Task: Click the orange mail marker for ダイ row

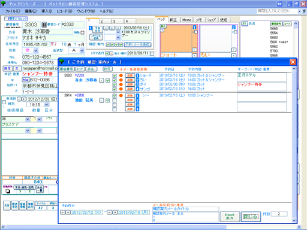Action: pyautogui.click(x=121, y=84)
